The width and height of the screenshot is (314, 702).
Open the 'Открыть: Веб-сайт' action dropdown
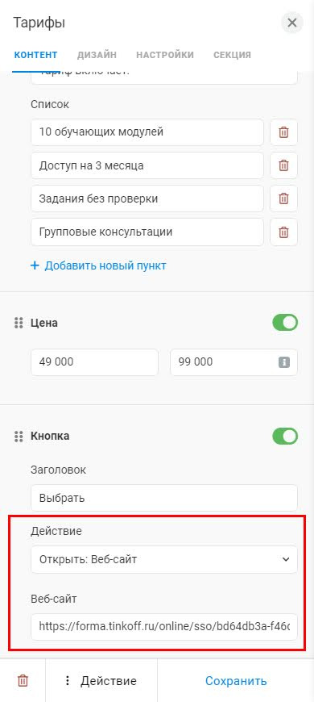coord(164,560)
